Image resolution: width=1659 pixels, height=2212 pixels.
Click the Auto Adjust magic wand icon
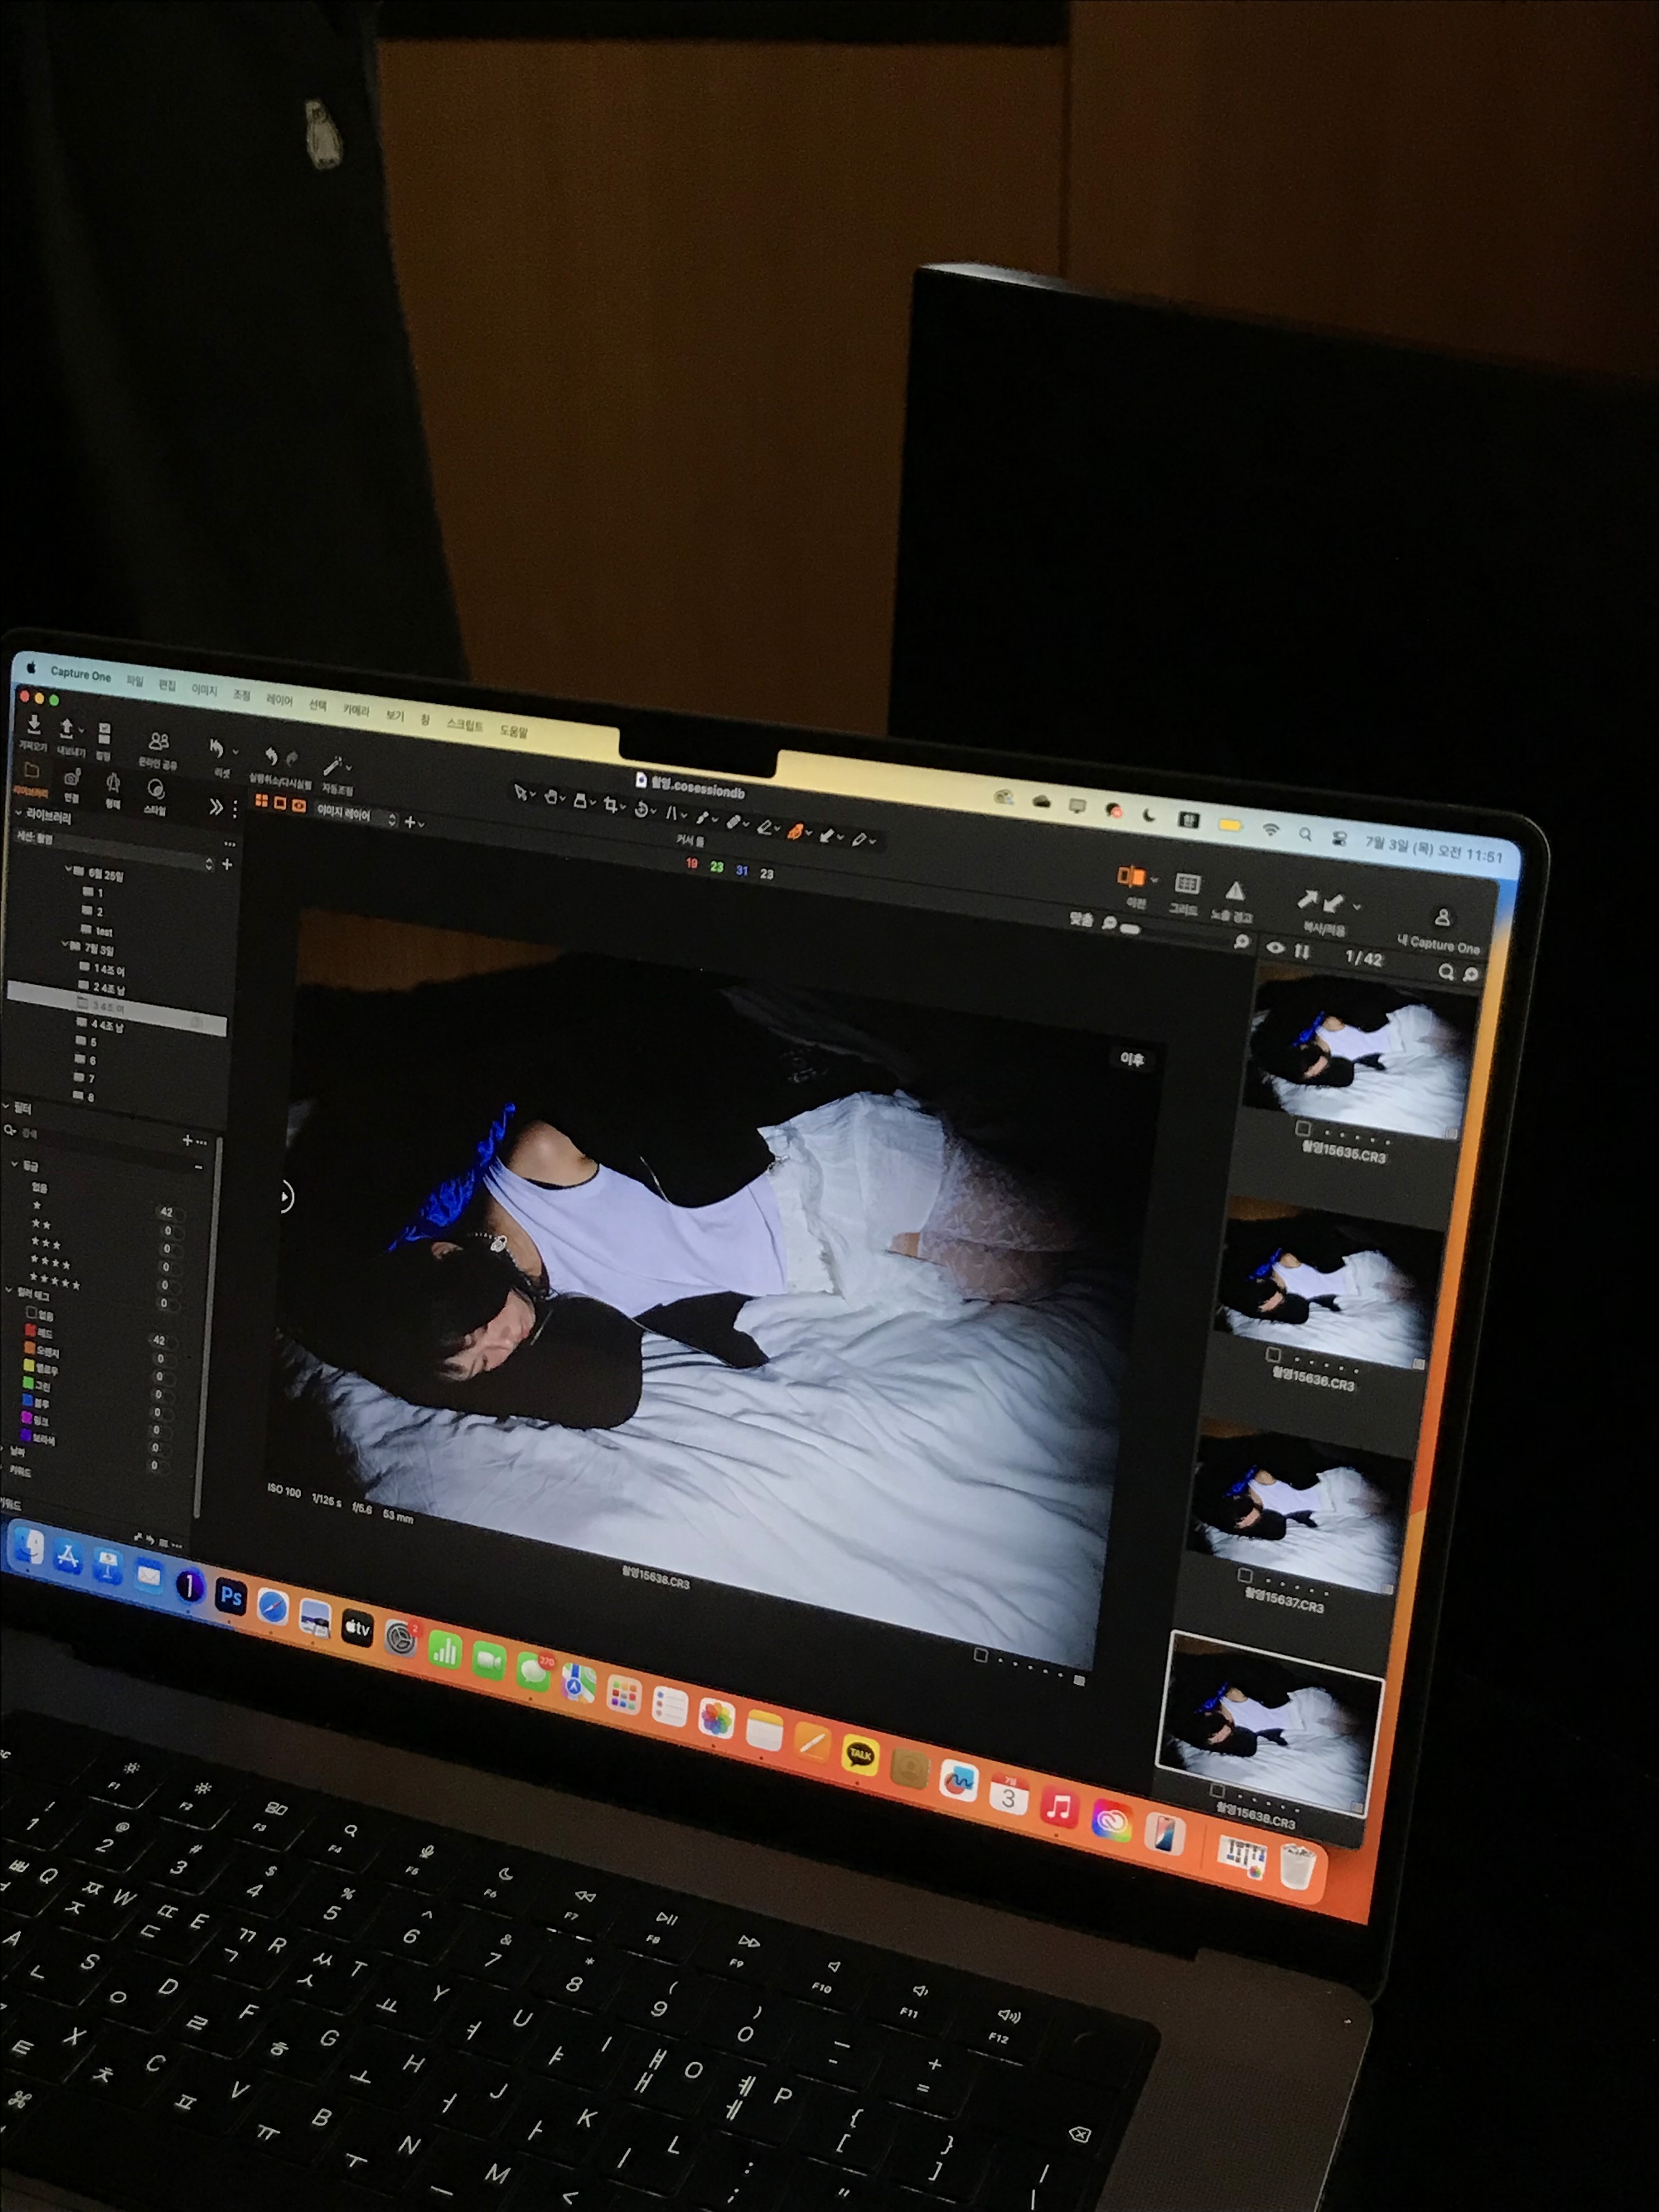point(333,767)
